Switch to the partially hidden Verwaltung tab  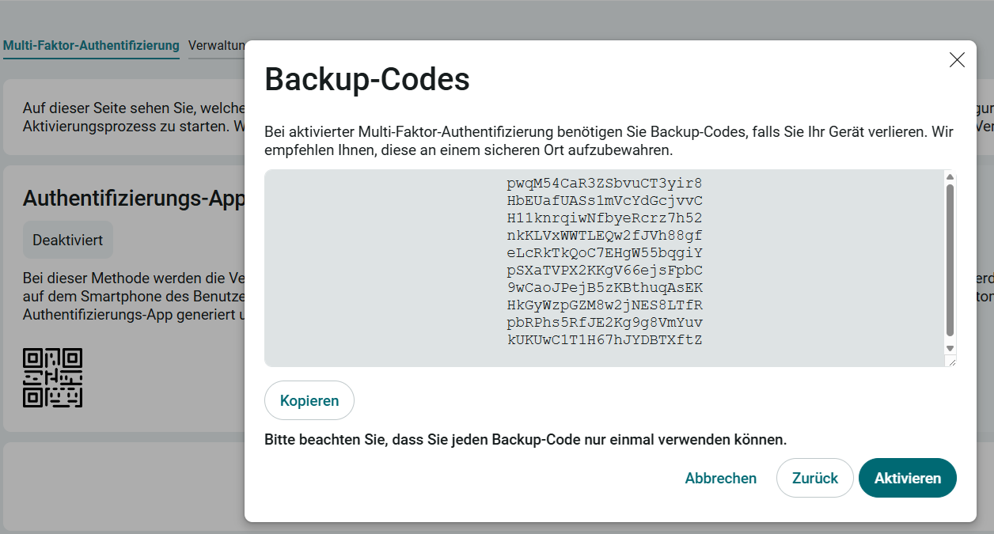click(x=216, y=45)
